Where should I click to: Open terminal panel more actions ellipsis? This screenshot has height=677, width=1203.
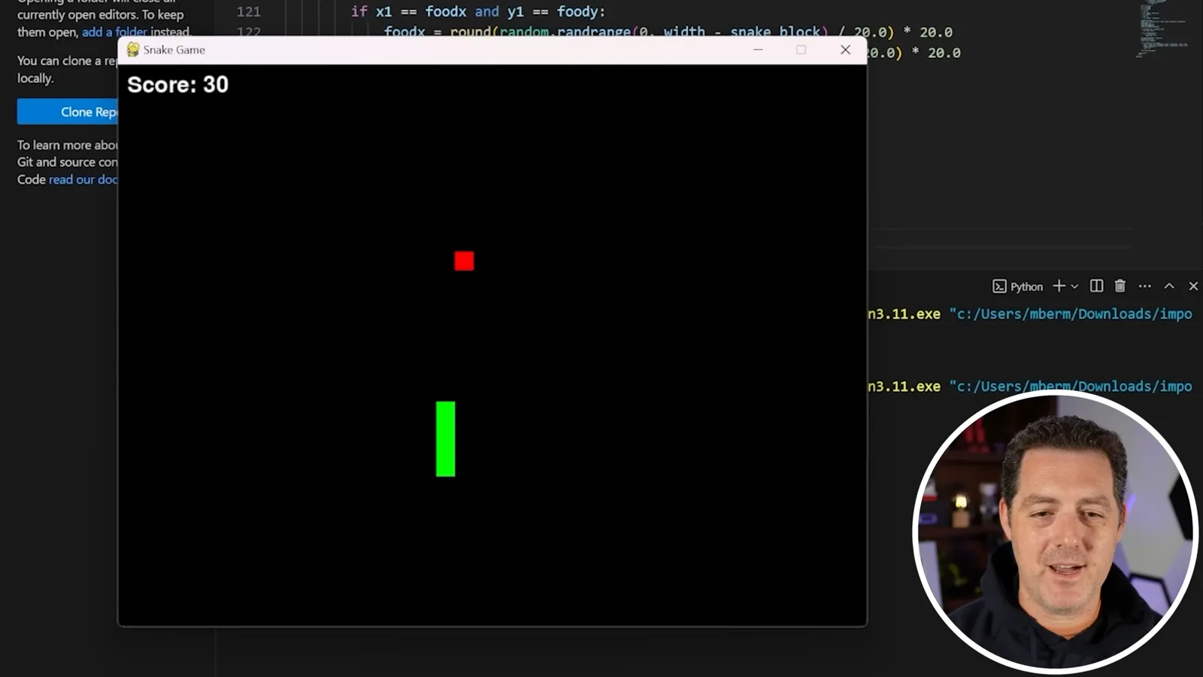coord(1144,286)
